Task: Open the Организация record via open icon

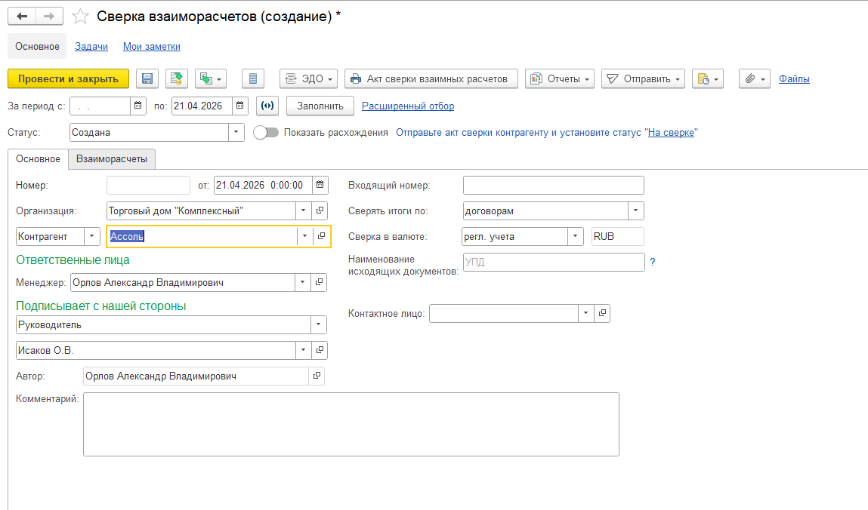Action: coord(320,210)
